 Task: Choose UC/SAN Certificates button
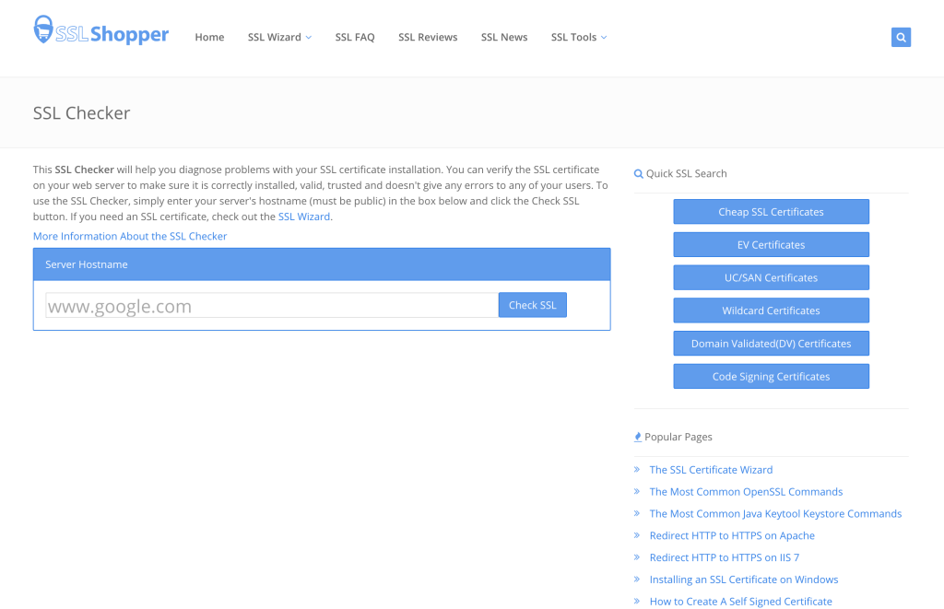coord(771,278)
